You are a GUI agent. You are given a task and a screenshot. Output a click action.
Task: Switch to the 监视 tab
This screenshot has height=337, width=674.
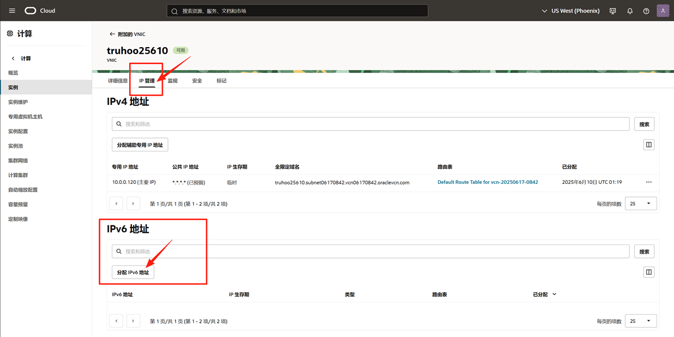click(x=172, y=81)
